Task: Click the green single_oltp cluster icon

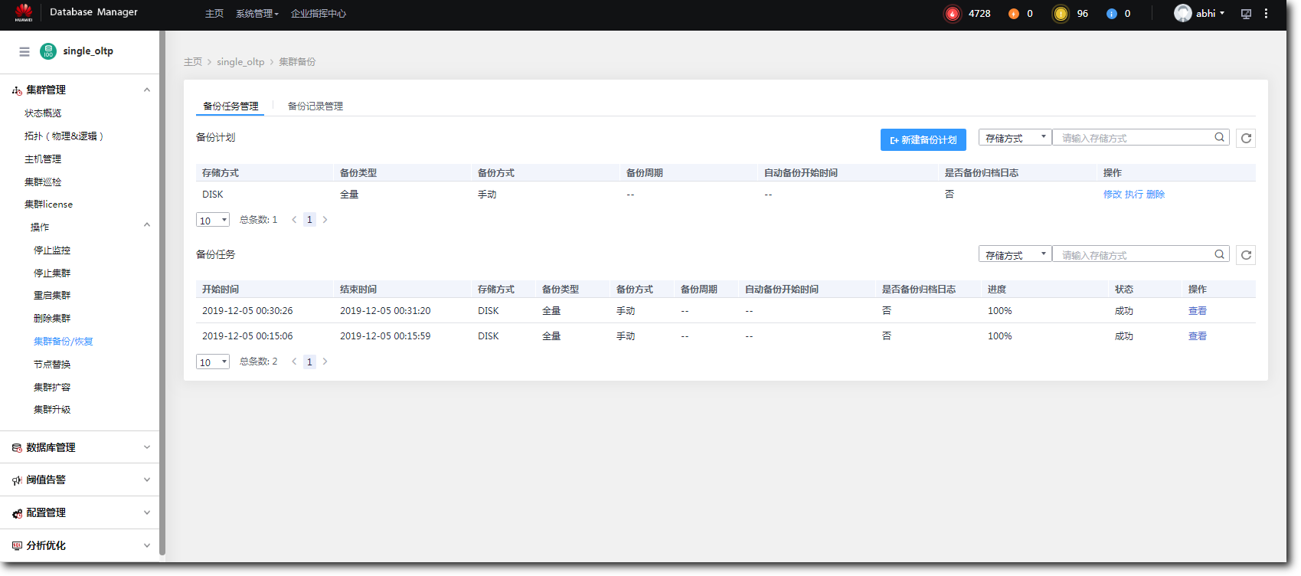Action: tap(48, 51)
